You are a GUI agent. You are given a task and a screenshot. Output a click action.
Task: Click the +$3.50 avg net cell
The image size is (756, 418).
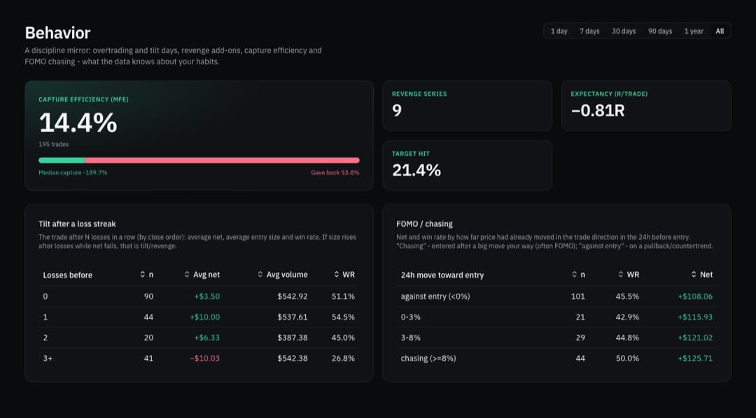(206, 296)
